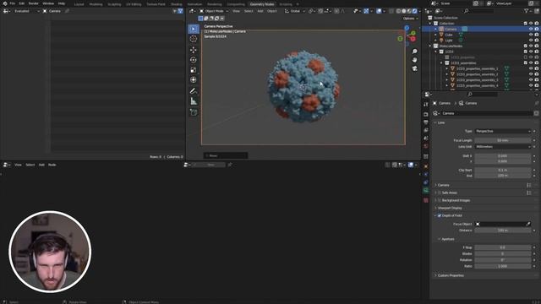This screenshot has width=541, height=304.
Task: Select the Annotate tool in viewport toolbar
Action: 194,91
